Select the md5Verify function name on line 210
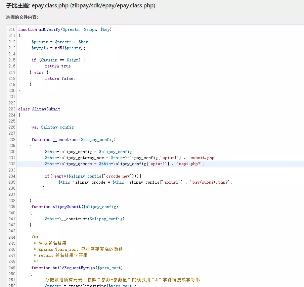The height and width of the screenshot is (287, 304). click(x=49, y=29)
